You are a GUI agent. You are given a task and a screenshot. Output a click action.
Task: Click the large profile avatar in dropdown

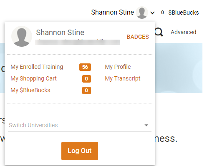pyautogui.click(x=22, y=36)
